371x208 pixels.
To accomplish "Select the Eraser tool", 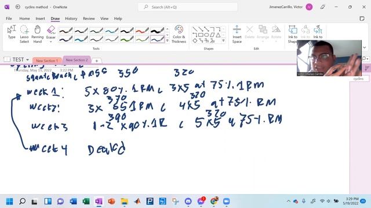I will coord(51,32).
